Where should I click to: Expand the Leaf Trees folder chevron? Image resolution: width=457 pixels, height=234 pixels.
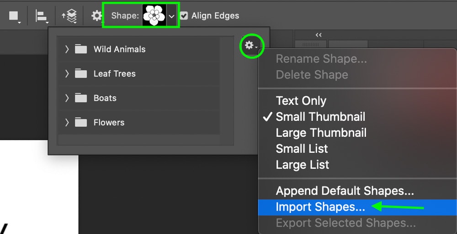[x=67, y=73]
